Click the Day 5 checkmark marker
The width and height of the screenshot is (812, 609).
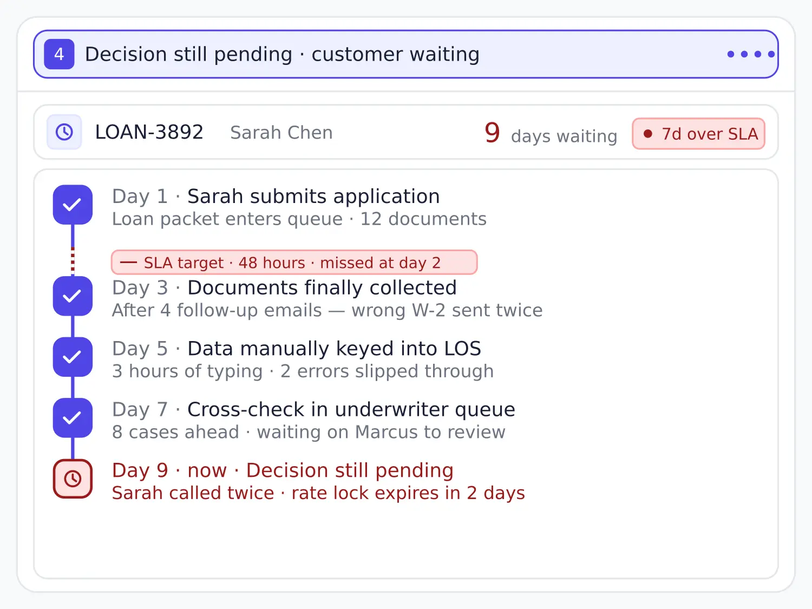[73, 357]
